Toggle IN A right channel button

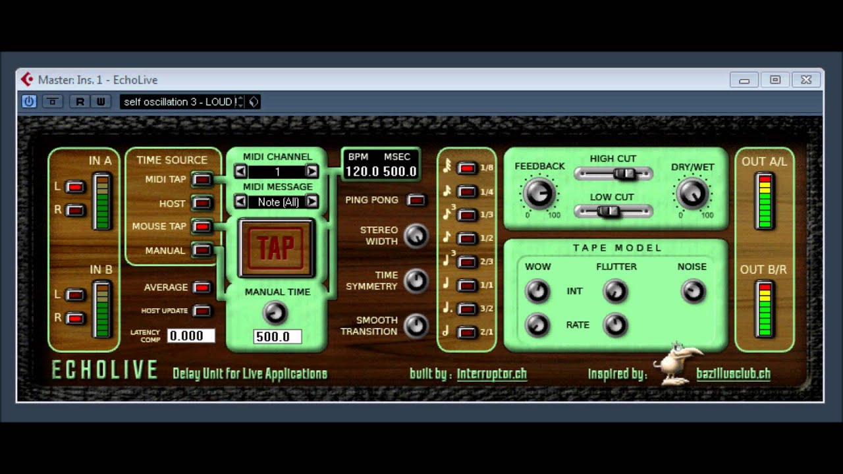pos(75,211)
